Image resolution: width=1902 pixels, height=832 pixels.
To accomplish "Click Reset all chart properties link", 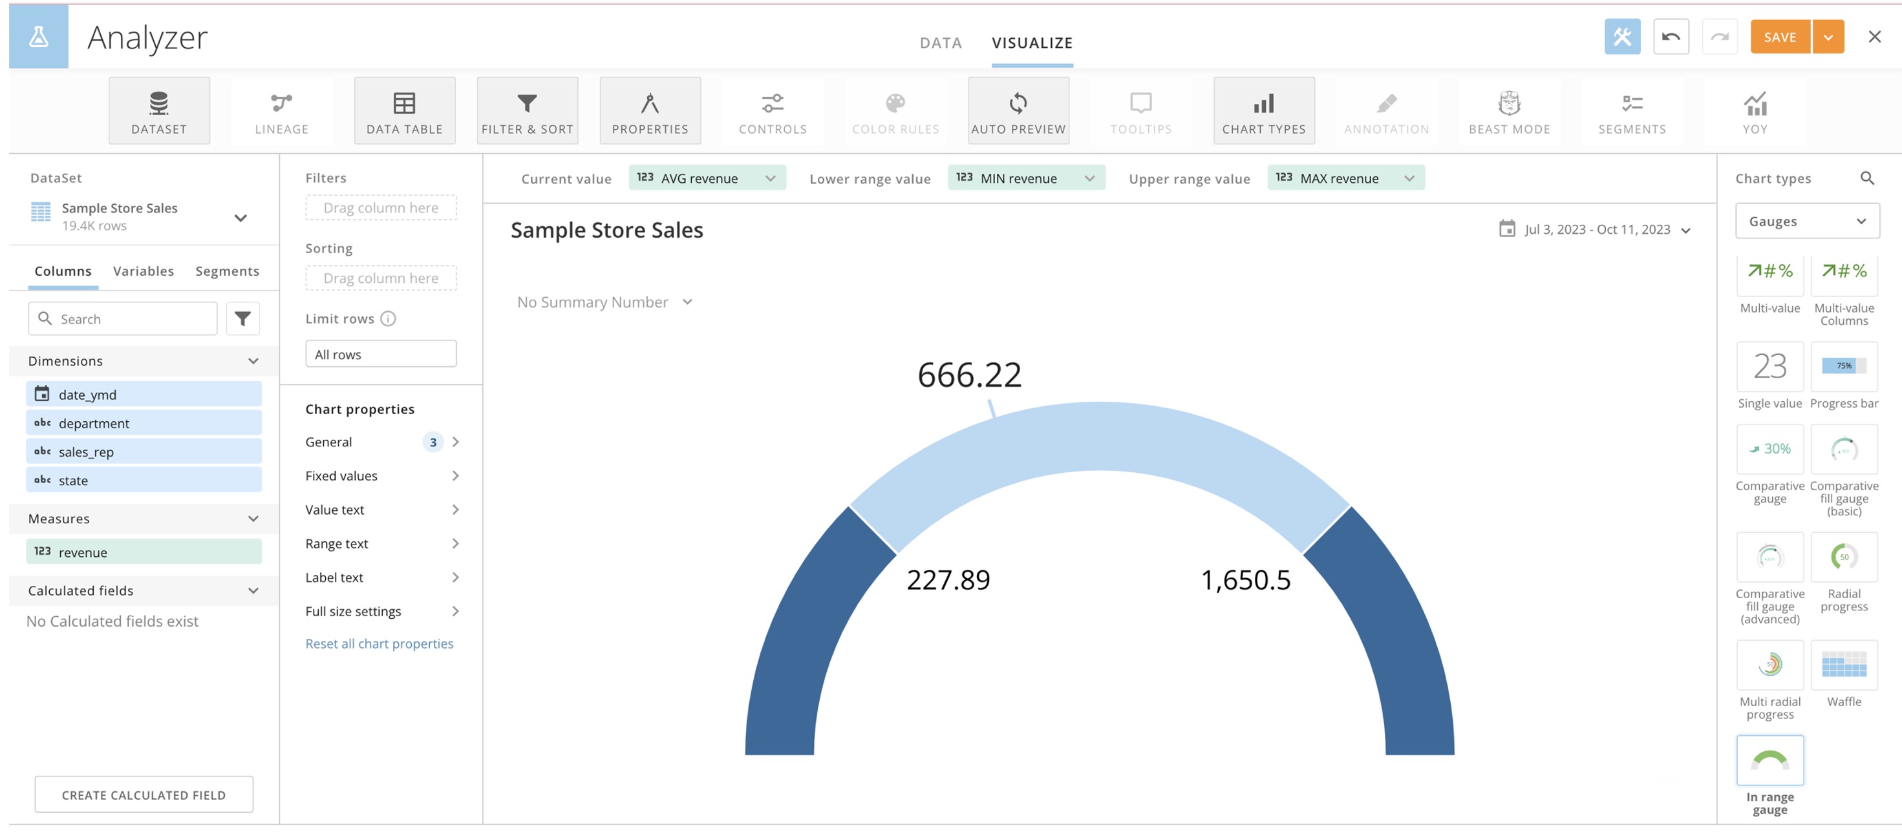I will click(x=379, y=643).
